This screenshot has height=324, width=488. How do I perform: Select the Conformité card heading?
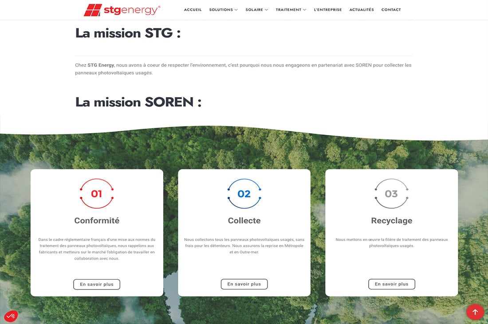point(97,220)
